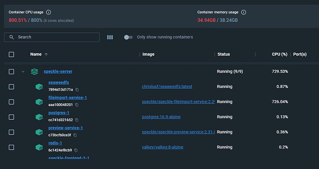
Task: Click the Status column header
Action: tap(224, 54)
